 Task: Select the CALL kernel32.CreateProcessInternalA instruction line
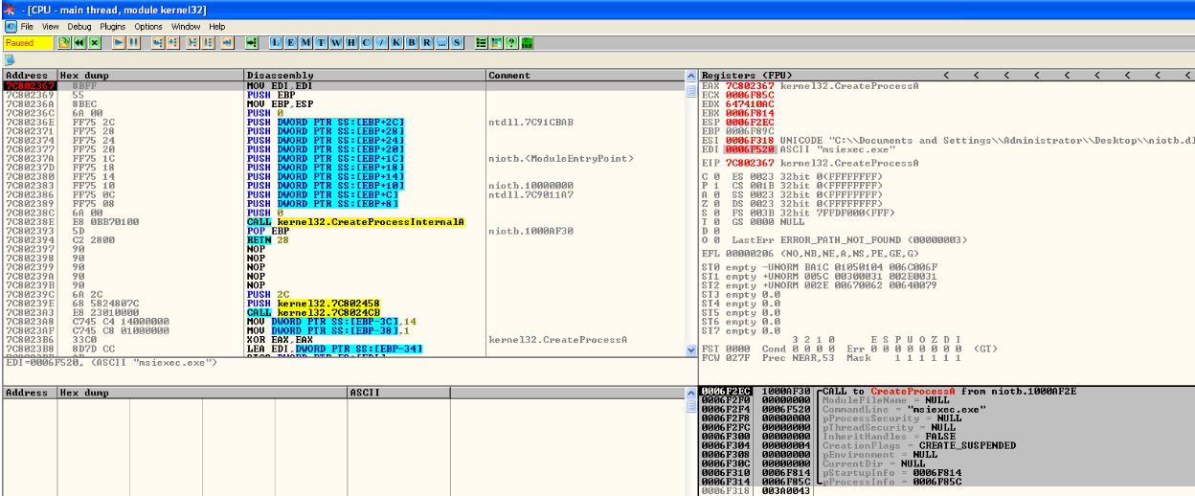pos(354,221)
